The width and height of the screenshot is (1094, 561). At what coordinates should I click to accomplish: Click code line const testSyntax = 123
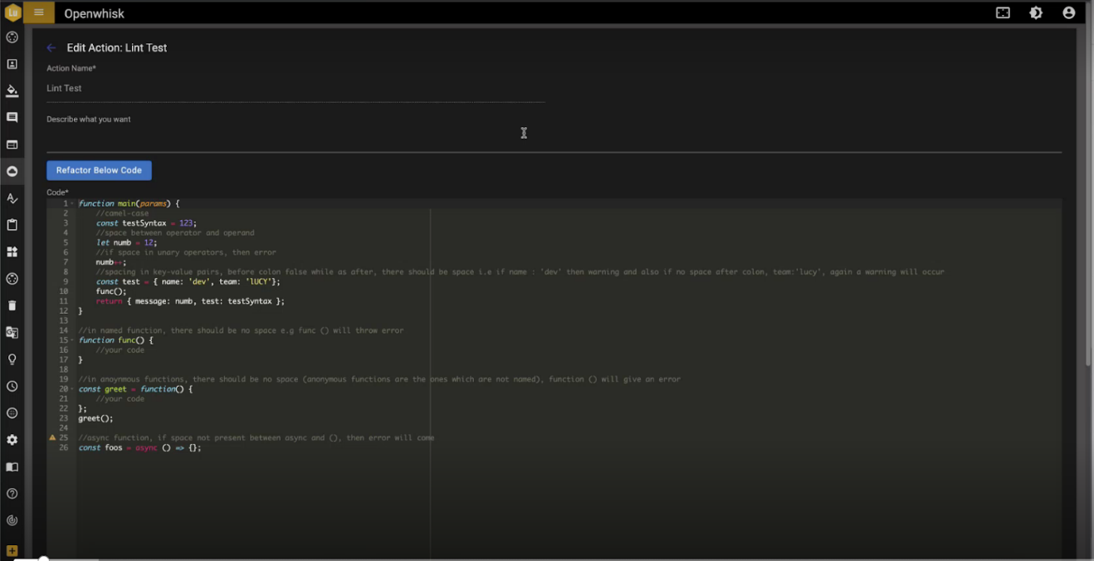[146, 223]
